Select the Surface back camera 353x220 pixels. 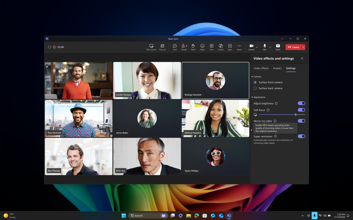point(255,88)
